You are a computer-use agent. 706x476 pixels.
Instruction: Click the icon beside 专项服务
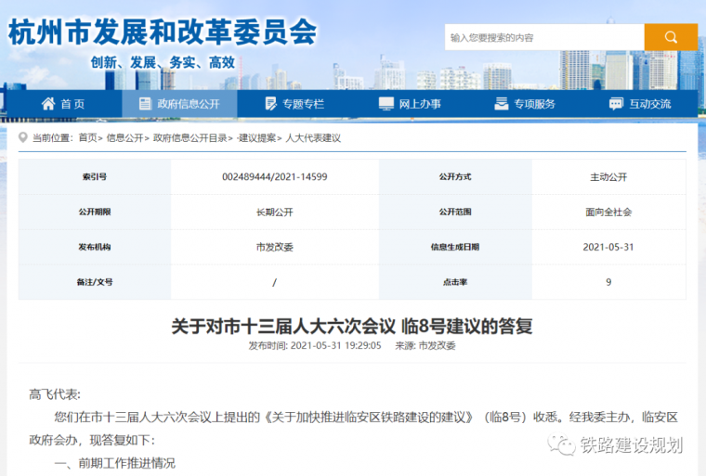point(500,104)
